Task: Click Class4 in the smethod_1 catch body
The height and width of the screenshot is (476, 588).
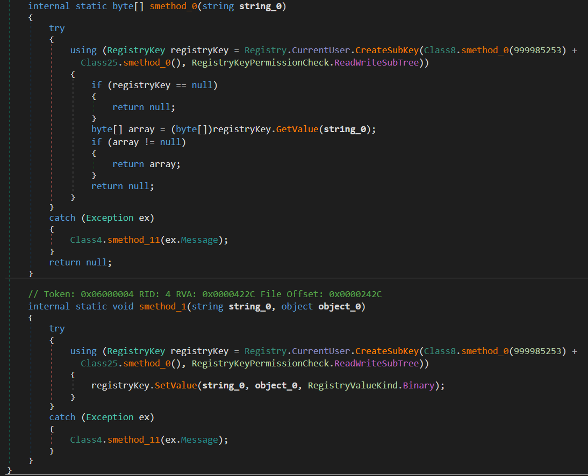Action: pos(86,439)
